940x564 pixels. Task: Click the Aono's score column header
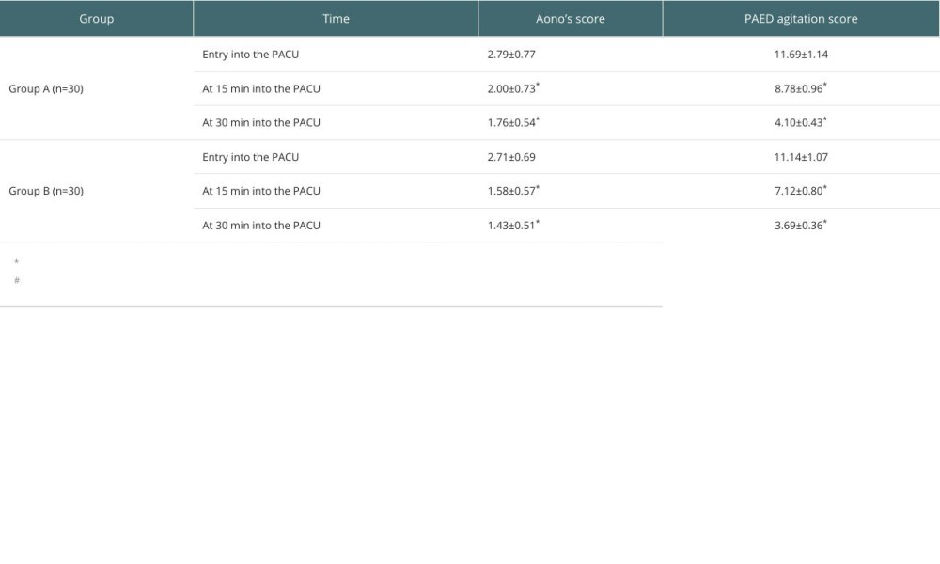[x=571, y=19]
